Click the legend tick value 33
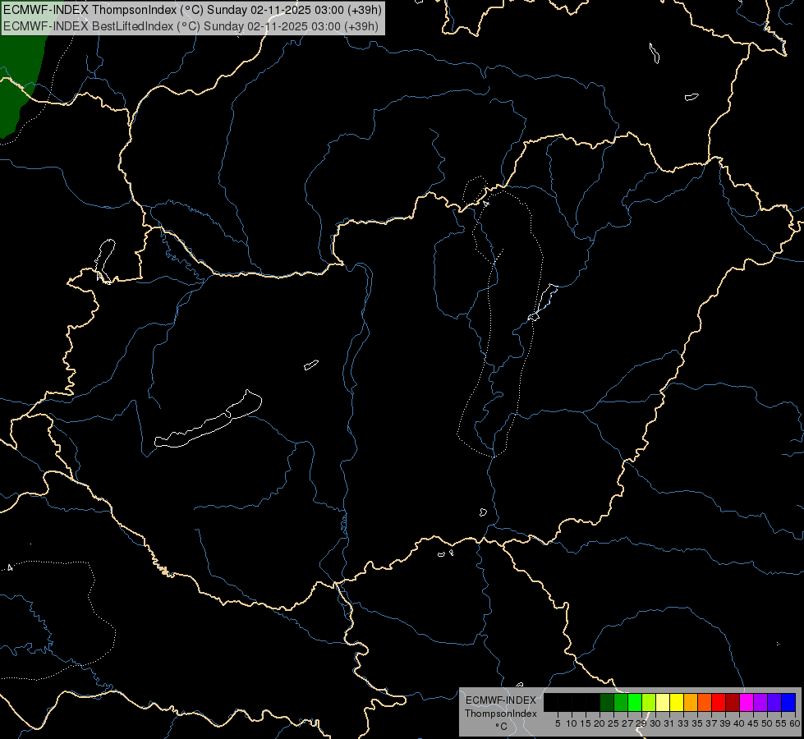 [683, 723]
